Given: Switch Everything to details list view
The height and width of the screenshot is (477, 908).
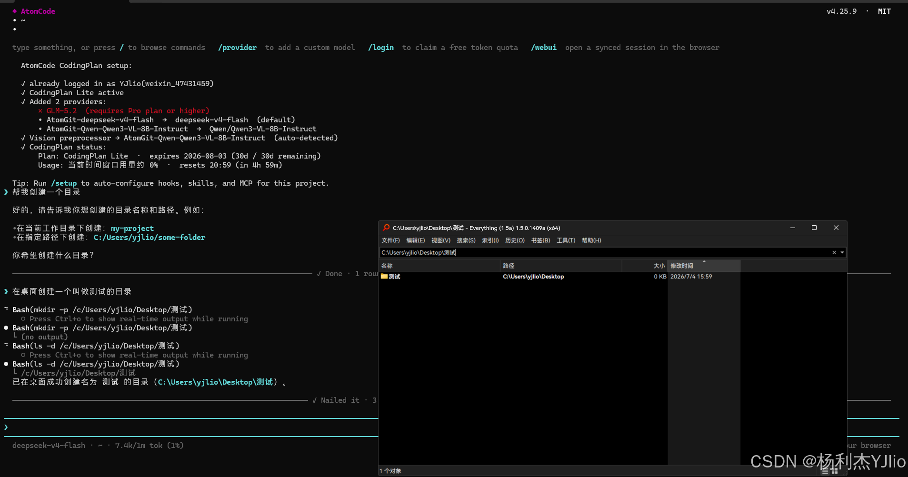Looking at the screenshot, I should pos(825,471).
